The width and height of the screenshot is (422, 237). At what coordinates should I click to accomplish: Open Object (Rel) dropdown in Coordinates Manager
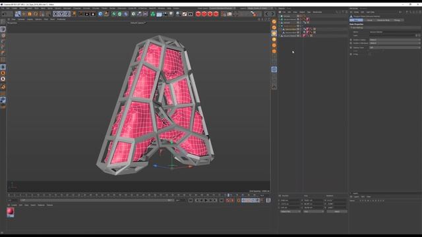pyautogui.click(x=290, y=211)
